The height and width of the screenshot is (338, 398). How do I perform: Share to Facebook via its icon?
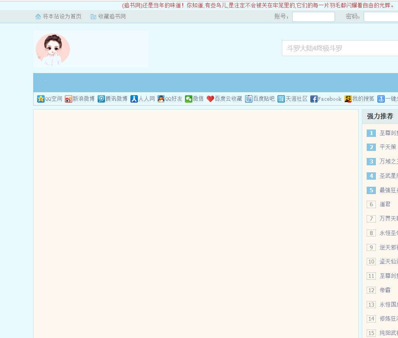coord(314,99)
